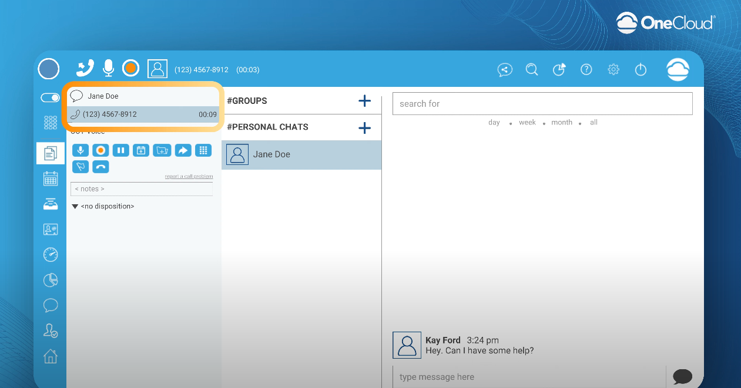Open the share chat bubble icon in the header
741x388 pixels.
point(505,69)
